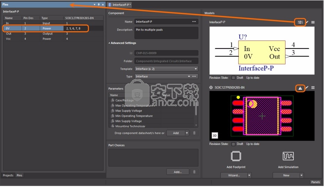325x187 pixels.
Task: Add Footprint using the chip icon
Action: [236, 156]
